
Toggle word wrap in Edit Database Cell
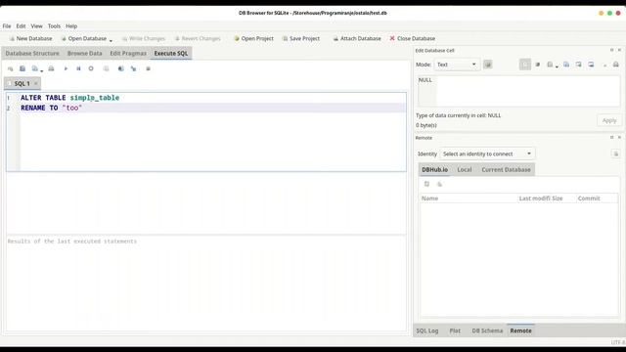click(525, 65)
